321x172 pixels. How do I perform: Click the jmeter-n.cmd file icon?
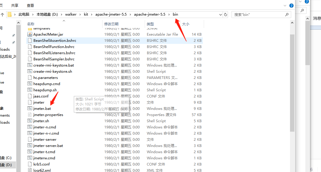(x=30, y=127)
